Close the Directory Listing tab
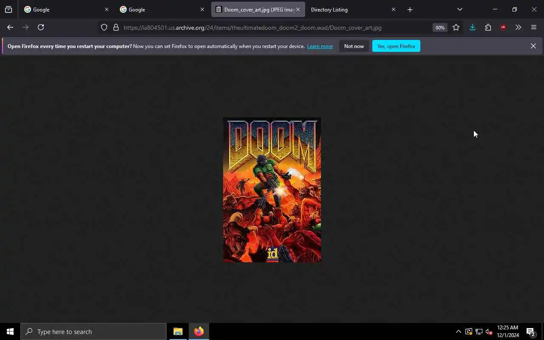Image resolution: width=544 pixels, height=340 pixels. pos(394,9)
